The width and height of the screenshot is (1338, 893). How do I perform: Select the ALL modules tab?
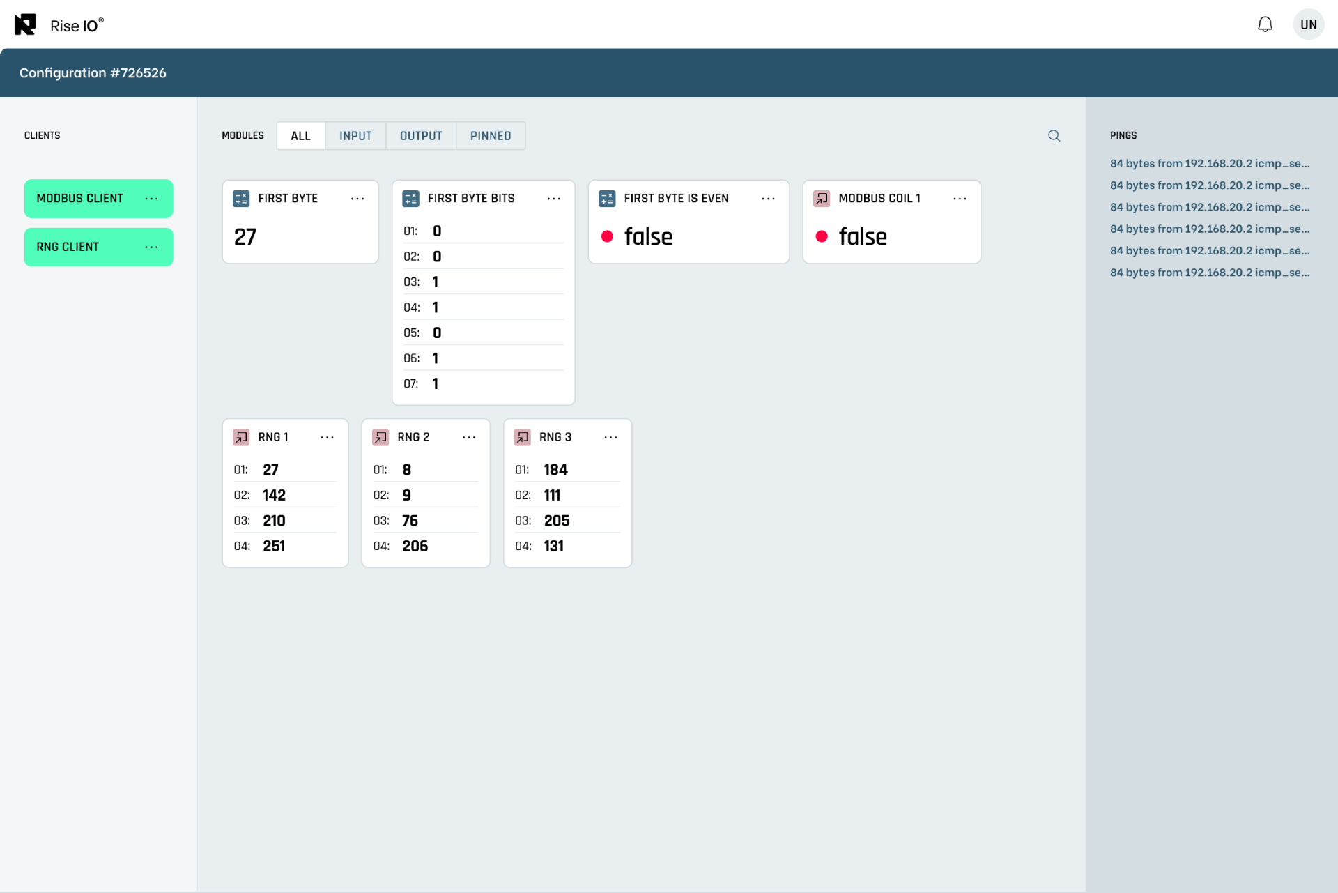pos(300,136)
